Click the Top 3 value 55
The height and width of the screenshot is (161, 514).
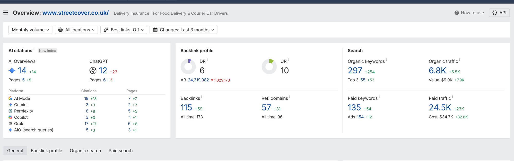pyautogui.click(x=363, y=80)
